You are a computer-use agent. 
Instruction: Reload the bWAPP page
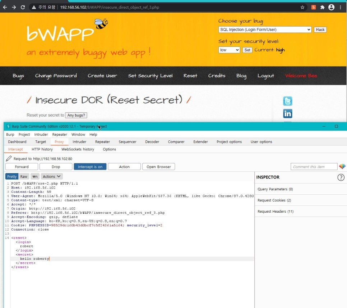point(23,7)
